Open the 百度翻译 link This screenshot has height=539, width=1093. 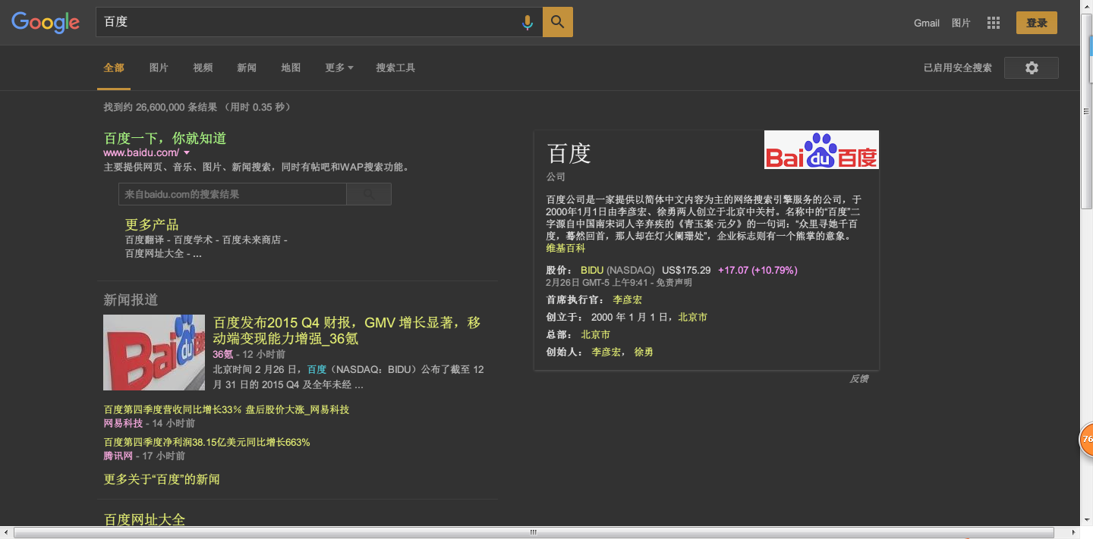click(145, 240)
